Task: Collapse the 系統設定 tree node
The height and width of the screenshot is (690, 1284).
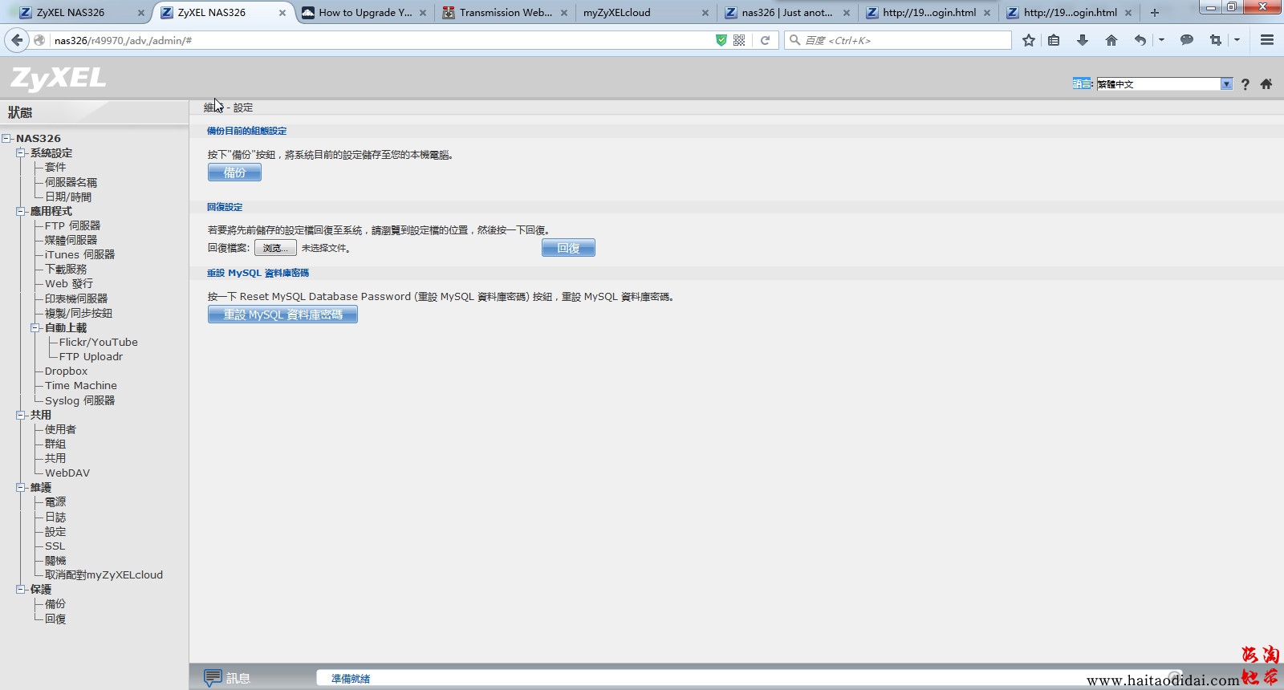Action: [21, 153]
